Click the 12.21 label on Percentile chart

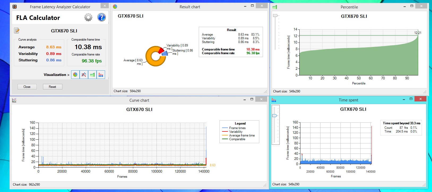pyautogui.click(x=418, y=33)
